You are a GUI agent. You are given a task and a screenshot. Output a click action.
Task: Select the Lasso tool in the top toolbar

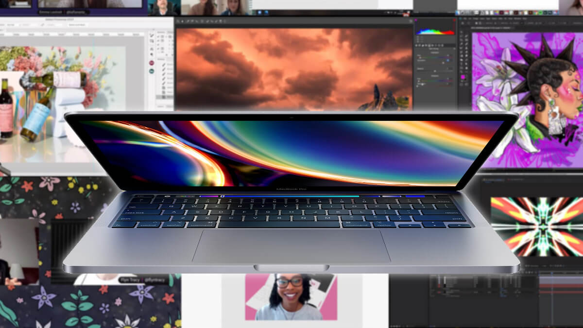point(188,21)
